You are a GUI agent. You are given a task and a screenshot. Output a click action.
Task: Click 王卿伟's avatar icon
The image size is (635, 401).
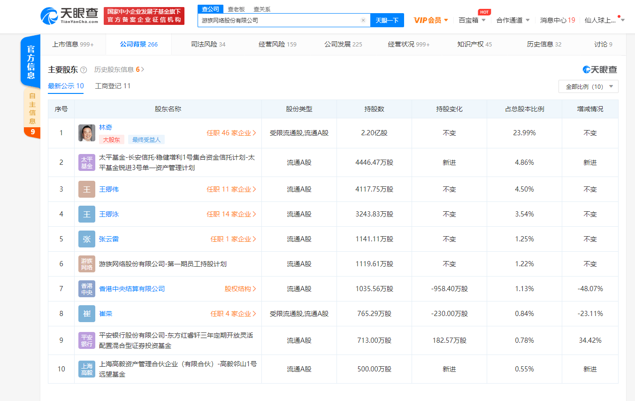point(87,189)
